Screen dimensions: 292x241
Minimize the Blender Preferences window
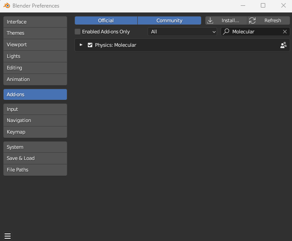coord(243,6)
